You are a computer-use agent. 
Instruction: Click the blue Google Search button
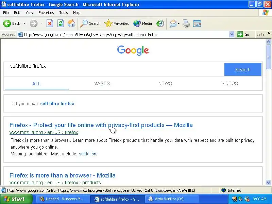243,69
